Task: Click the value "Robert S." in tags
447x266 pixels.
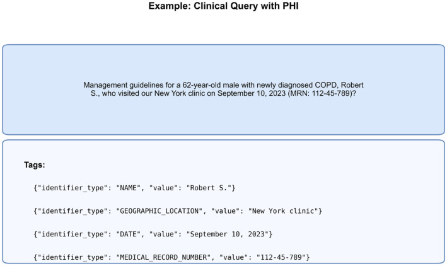Action: coord(209,188)
